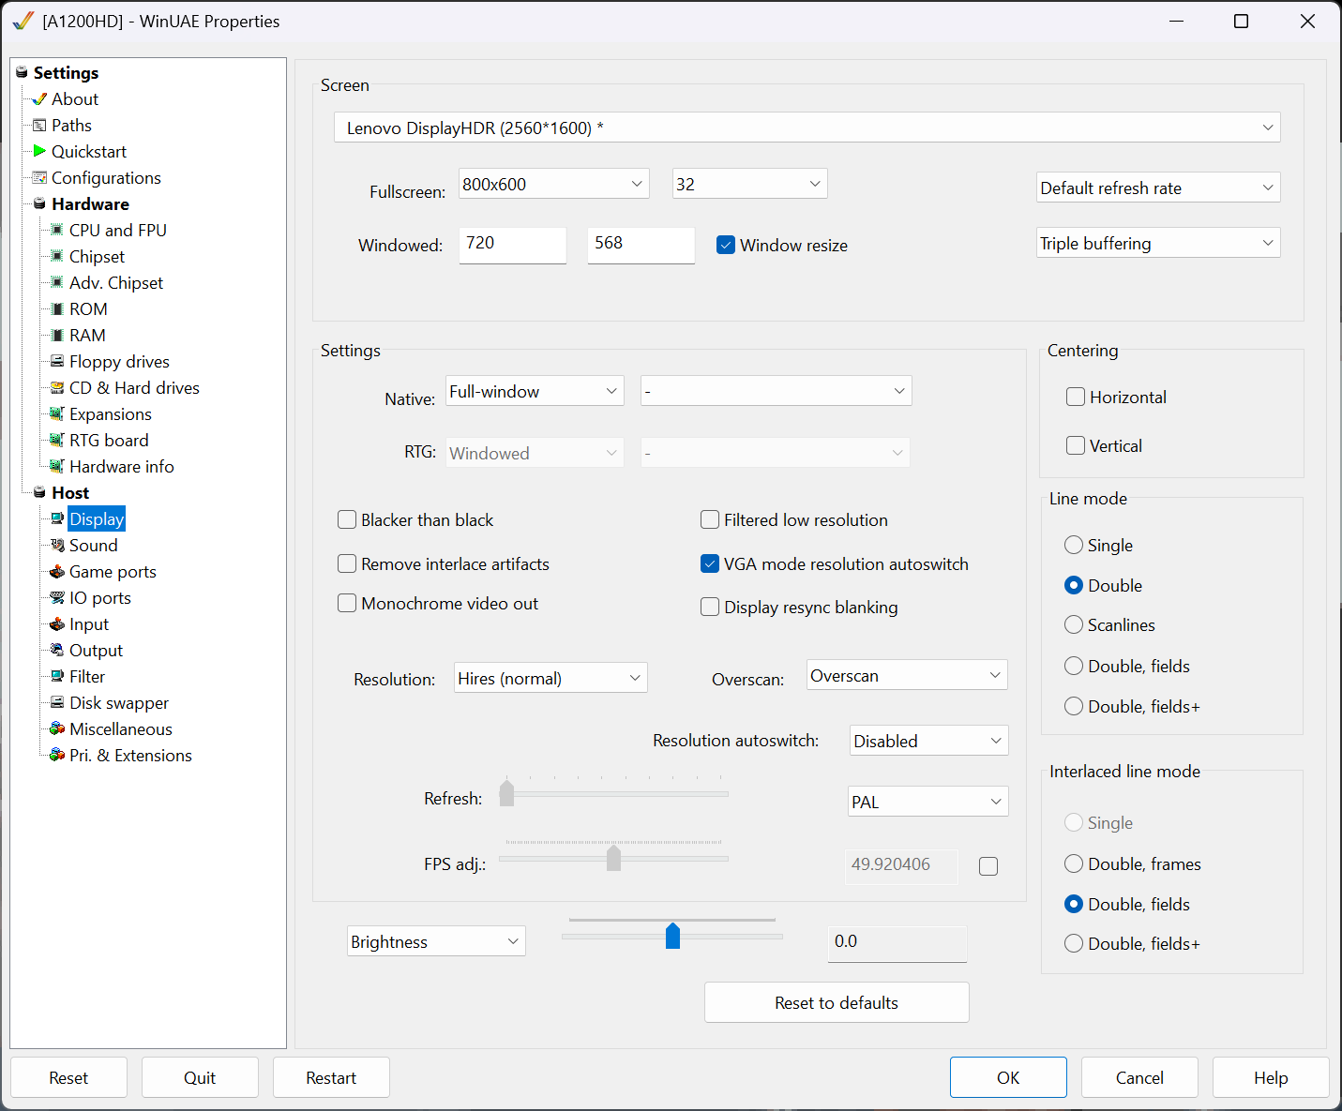The width and height of the screenshot is (1342, 1111).
Task: Click the Game ports joystick icon
Action: coord(57,571)
